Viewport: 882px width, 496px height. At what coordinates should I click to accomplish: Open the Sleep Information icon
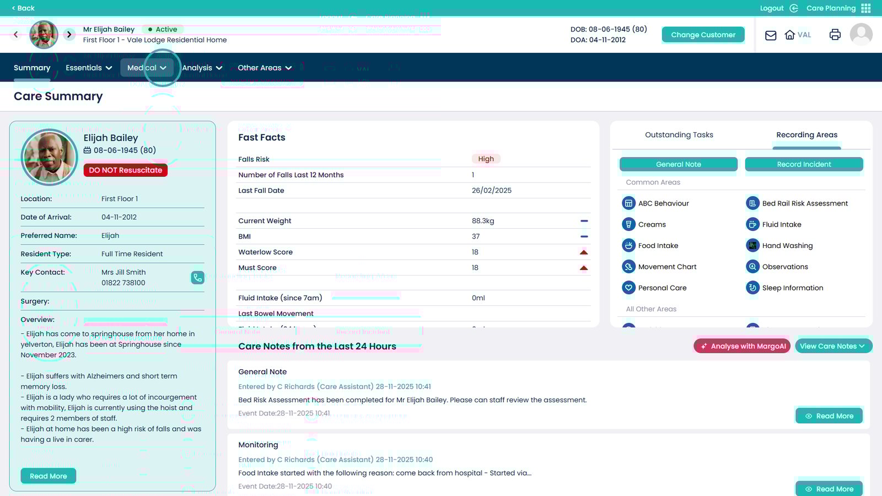coord(752,288)
